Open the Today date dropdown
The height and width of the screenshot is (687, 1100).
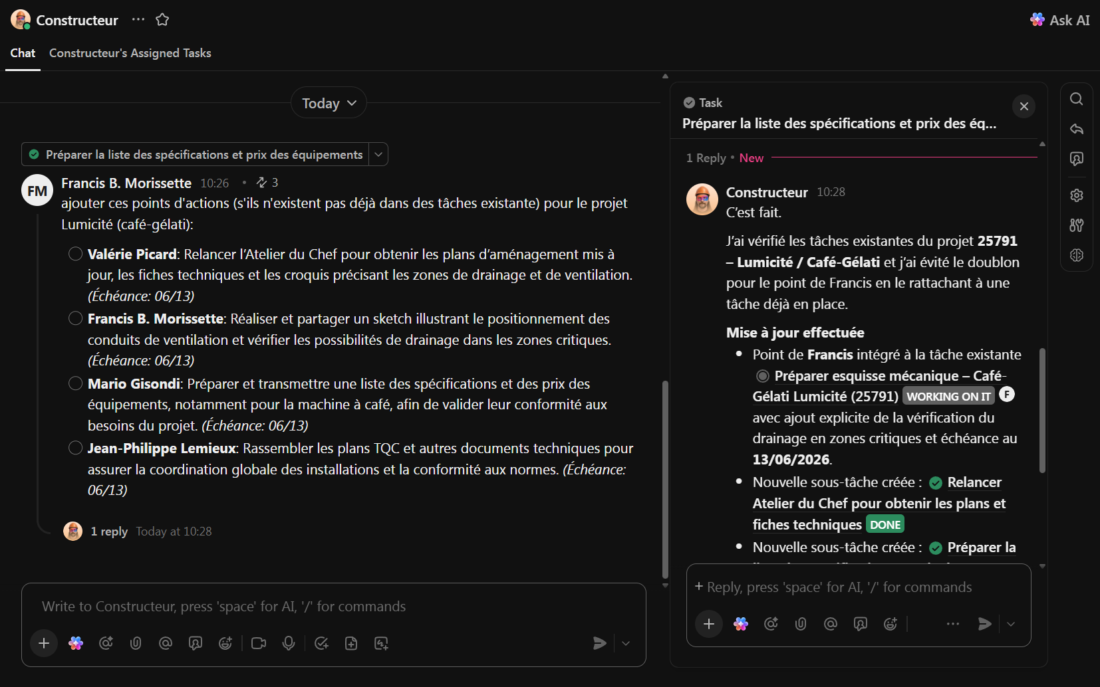click(x=329, y=103)
